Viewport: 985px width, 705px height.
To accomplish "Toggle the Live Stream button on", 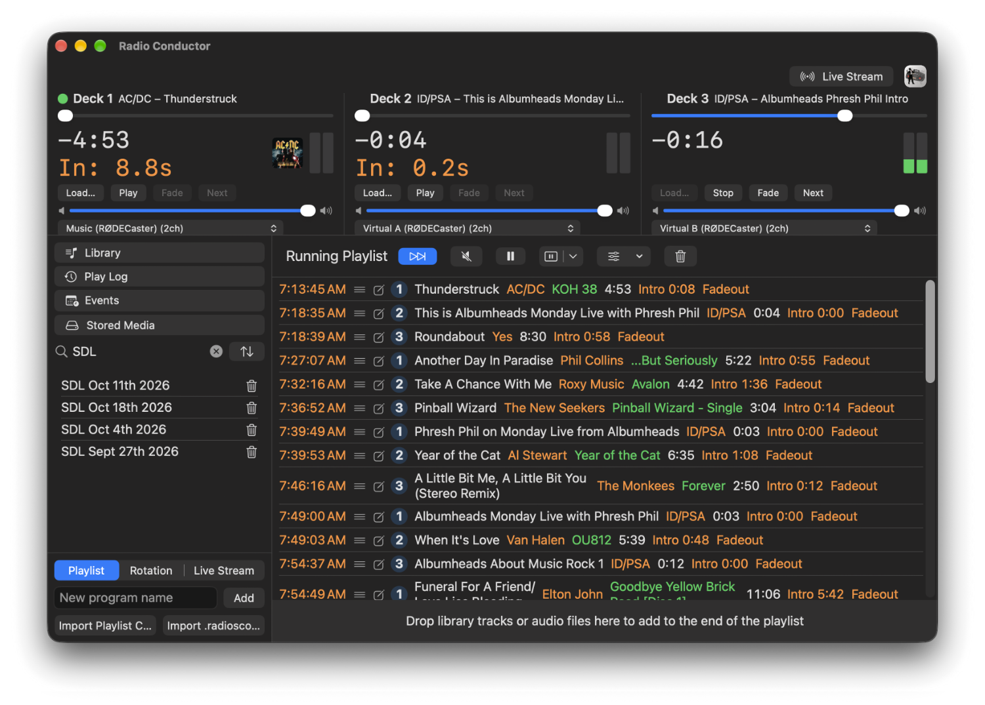I will click(841, 77).
